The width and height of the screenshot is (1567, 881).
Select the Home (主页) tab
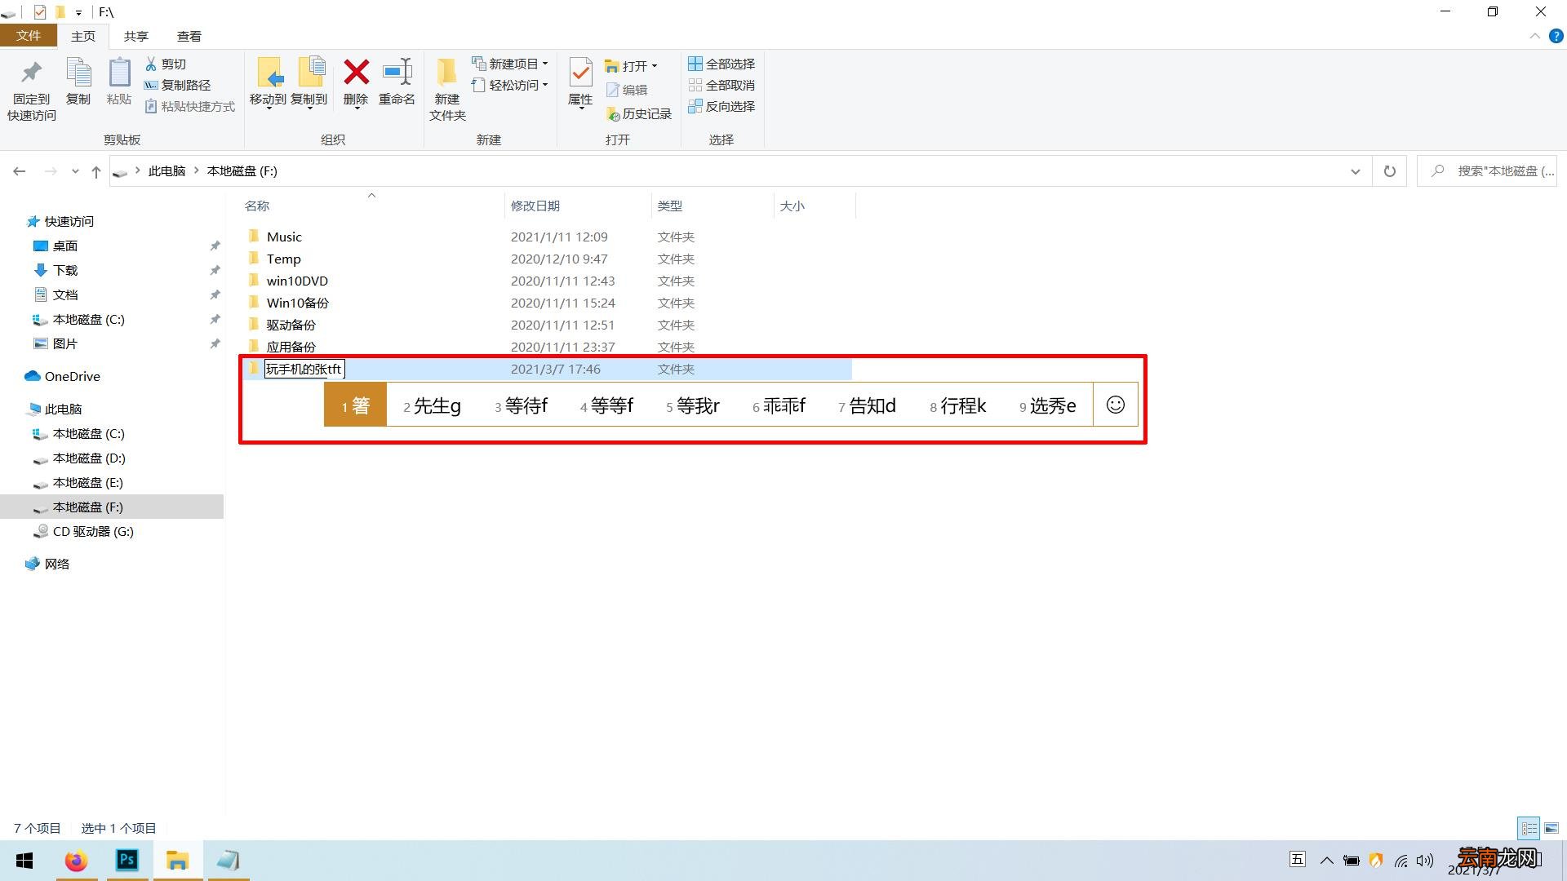pyautogui.click(x=83, y=36)
